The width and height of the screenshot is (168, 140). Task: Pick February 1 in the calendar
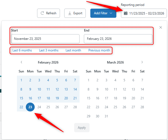pos(21,80)
